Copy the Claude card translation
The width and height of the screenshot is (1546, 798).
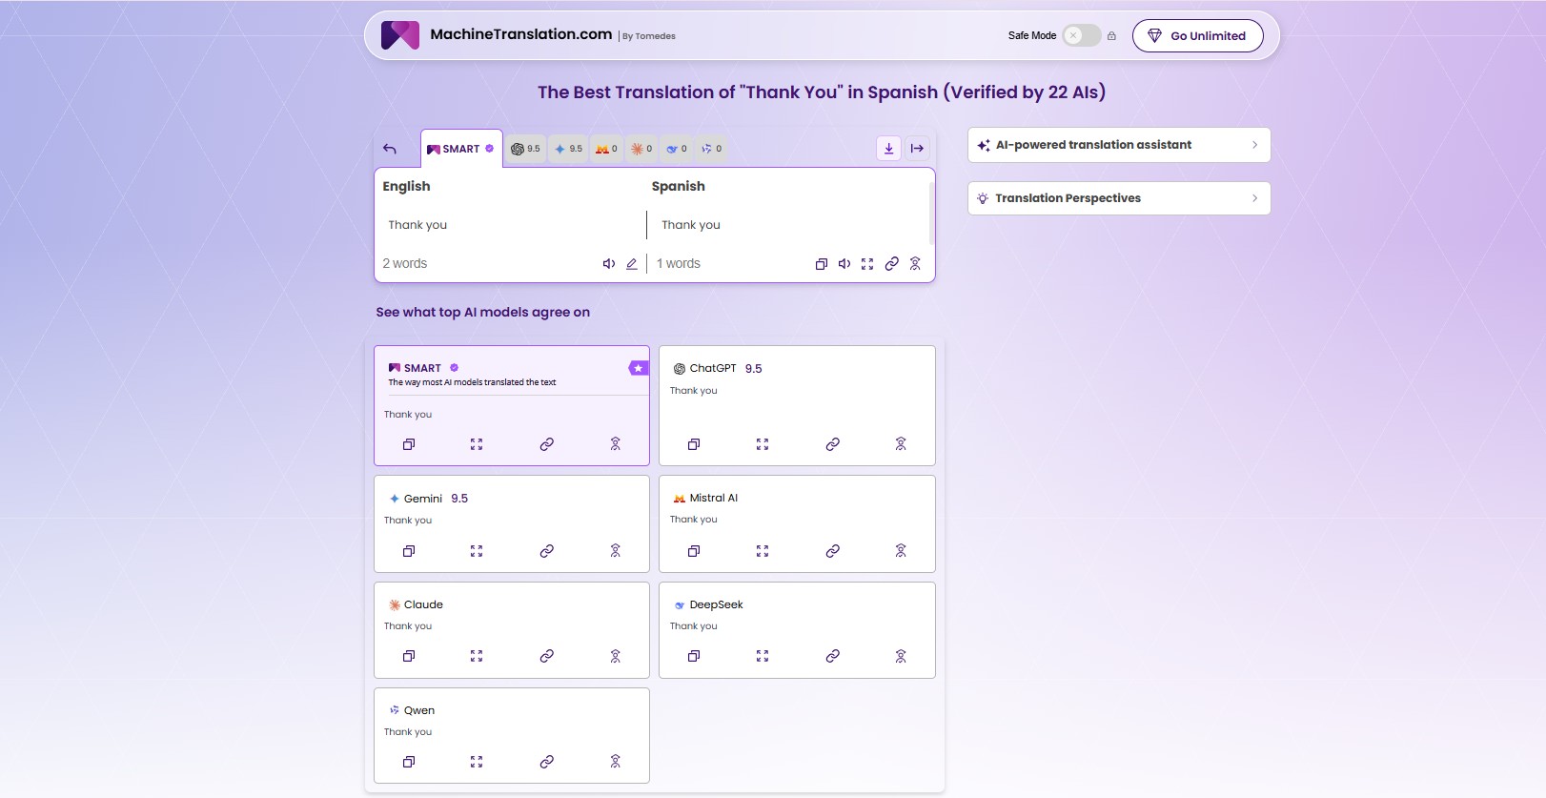pyautogui.click(x=409, y=656)
